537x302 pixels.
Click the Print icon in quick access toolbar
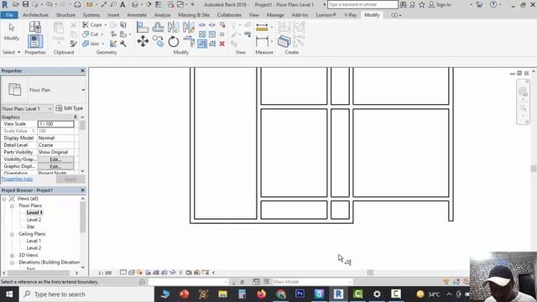pyautogui.click(x=78, y=4)
